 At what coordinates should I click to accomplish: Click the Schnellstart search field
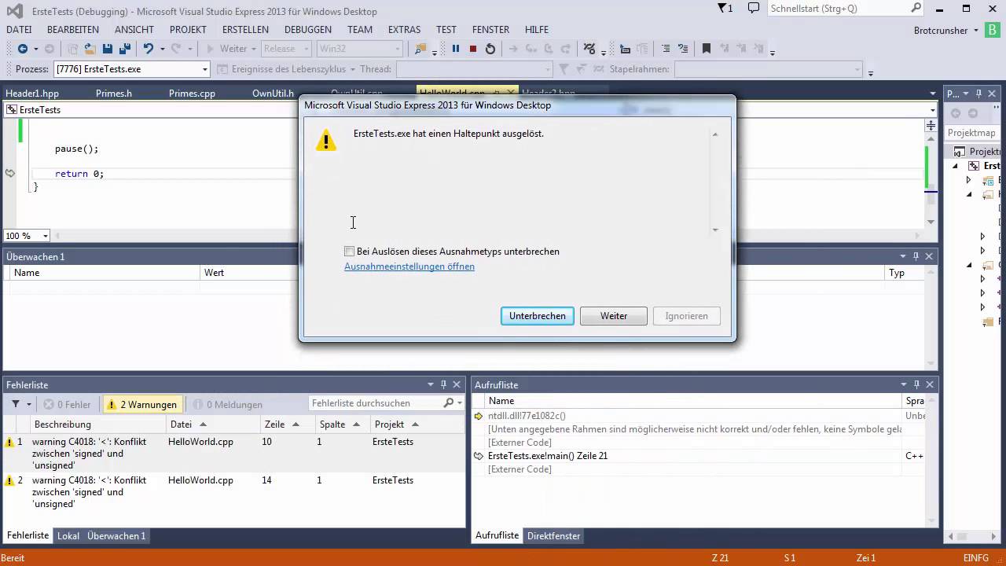pos(839,9)
